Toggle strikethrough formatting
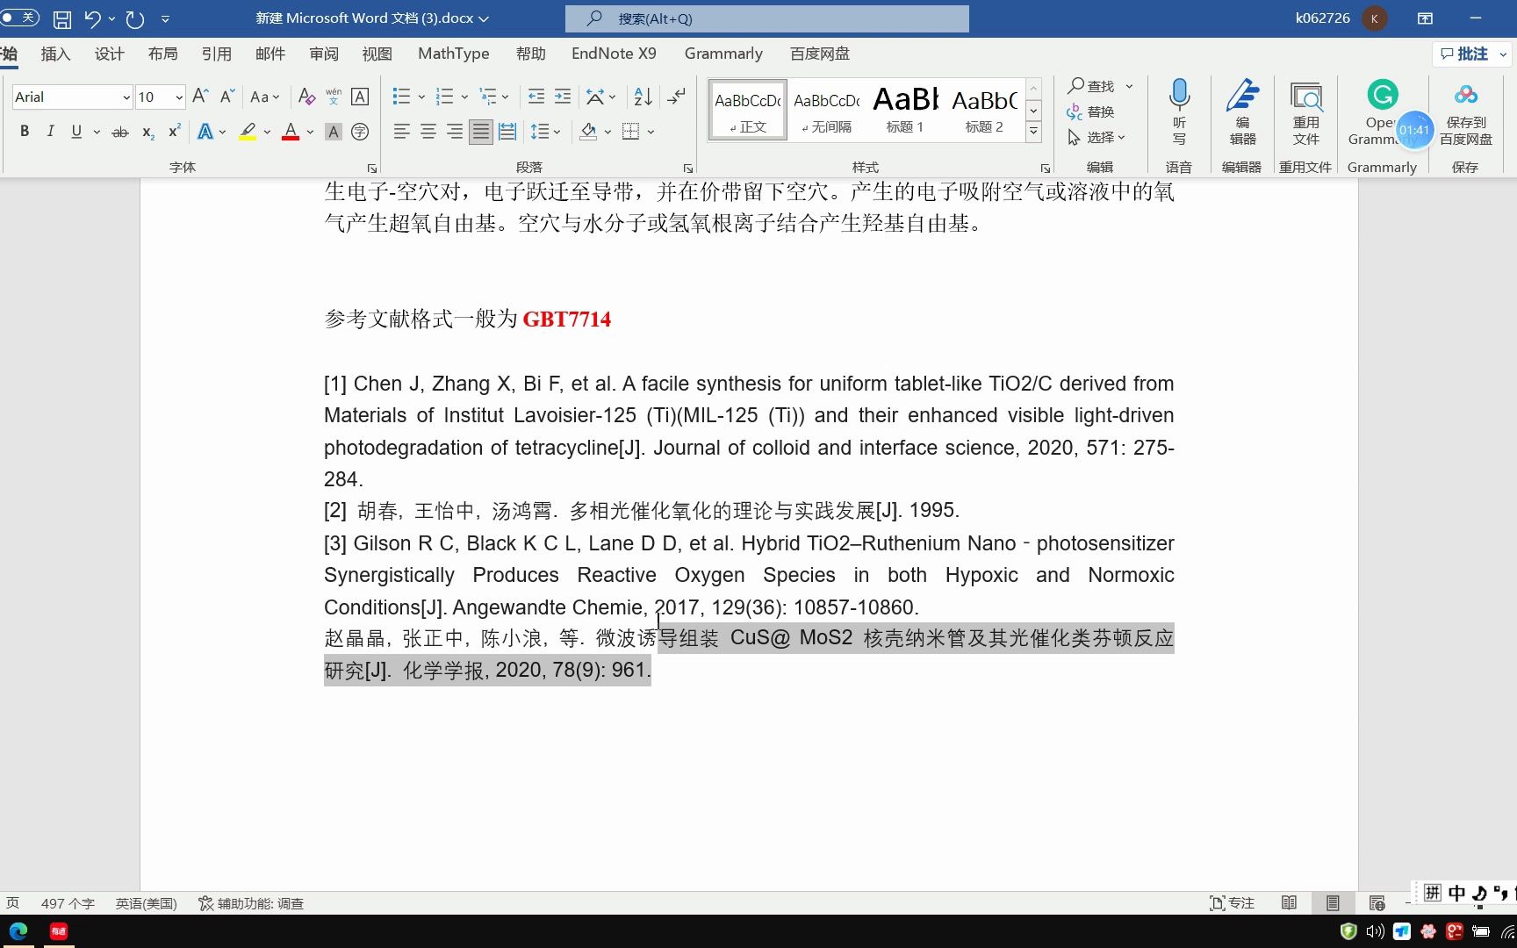The width and height of the screenshot is (1517, 948). click(x=120, y=132)
